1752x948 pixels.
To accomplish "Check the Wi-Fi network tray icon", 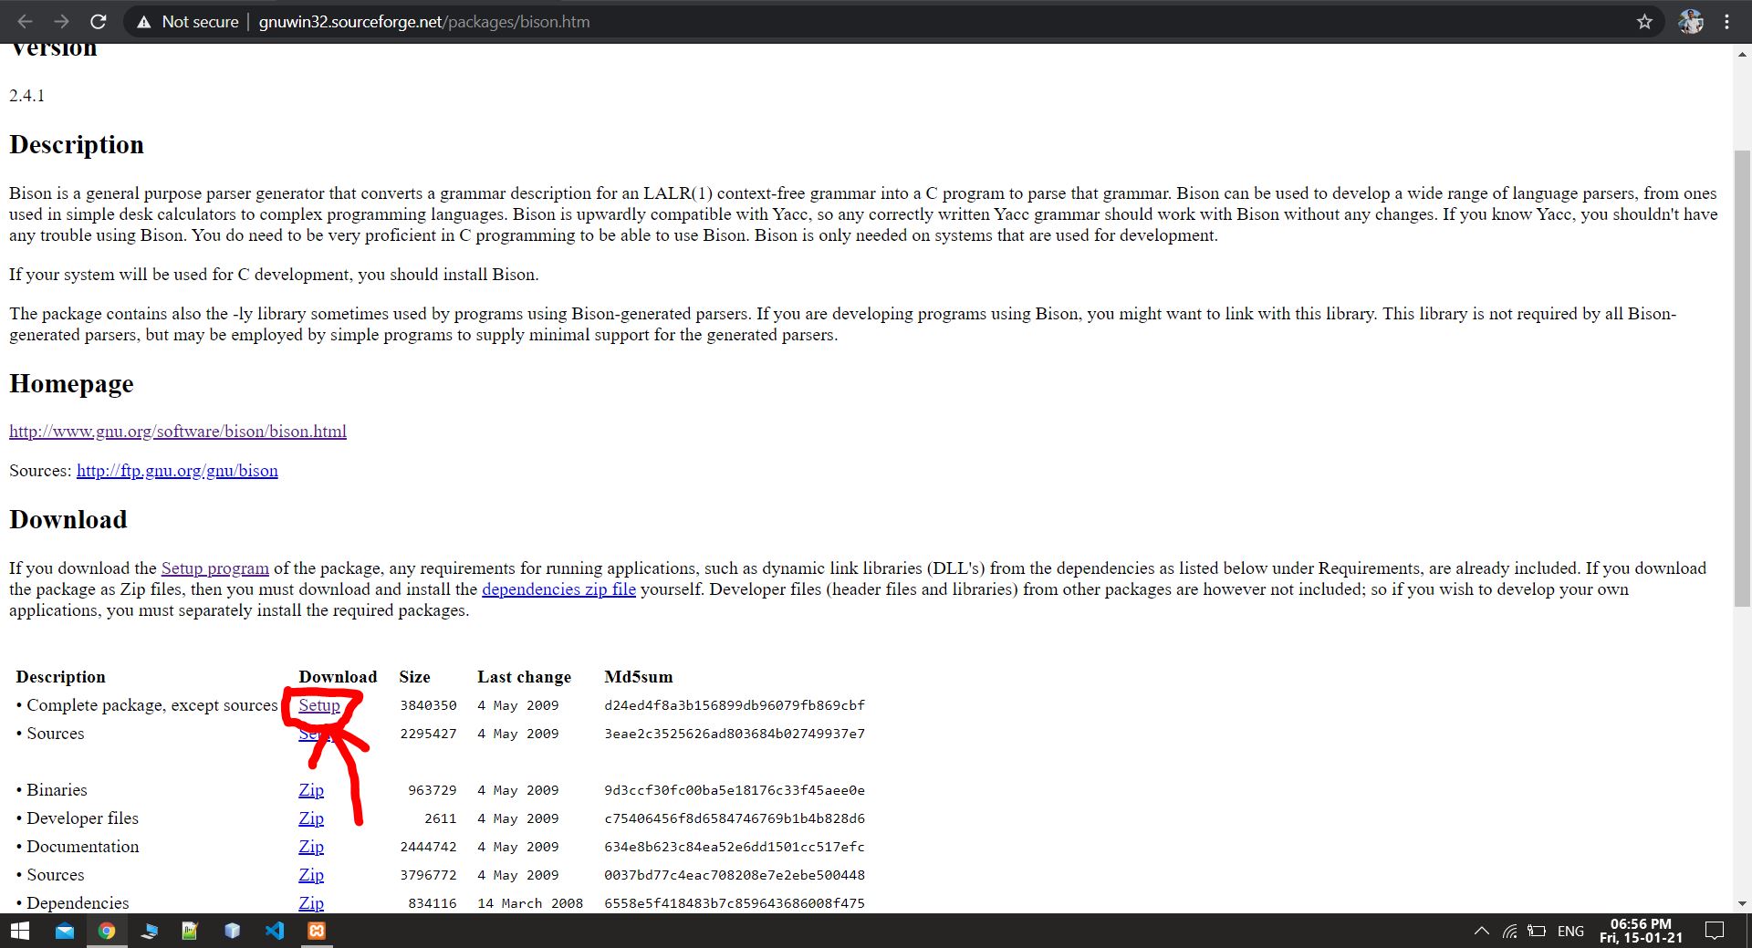I will tap(1510, 931).
